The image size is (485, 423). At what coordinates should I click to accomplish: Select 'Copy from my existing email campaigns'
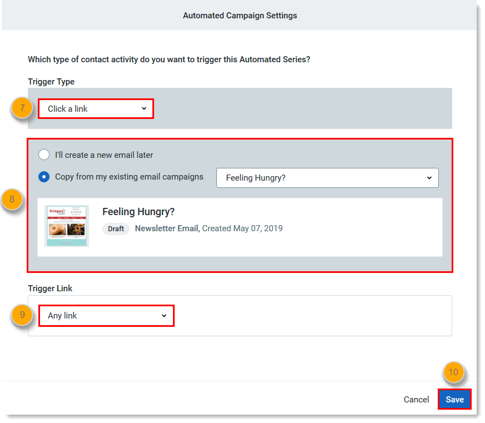tap(44, 177)
